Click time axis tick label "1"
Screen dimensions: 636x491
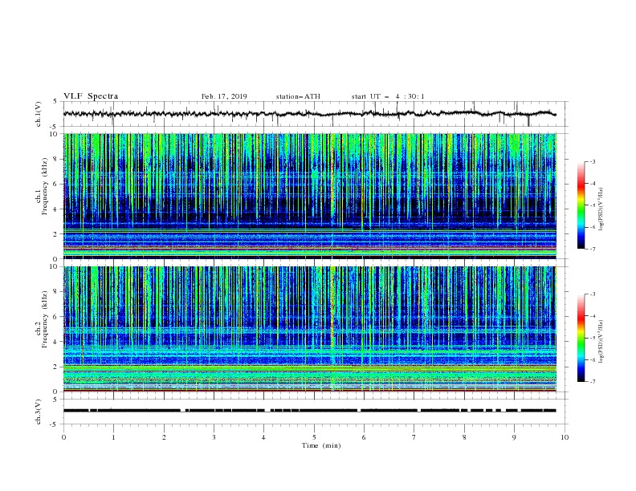click(x=113, y=437)
